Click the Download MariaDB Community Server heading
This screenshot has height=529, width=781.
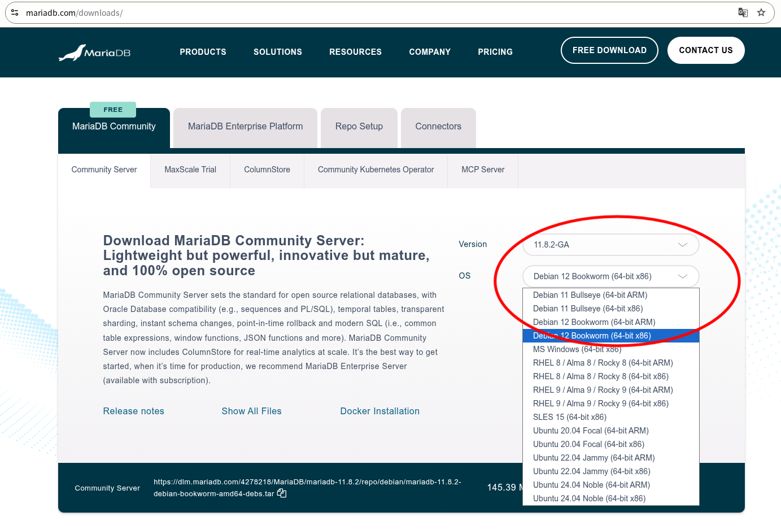(266, 256)
